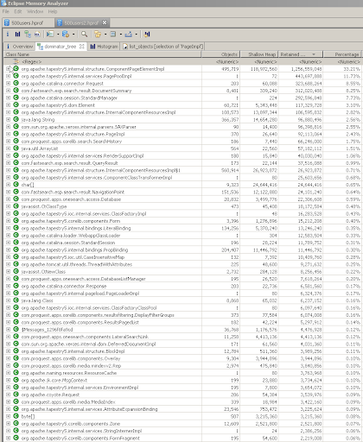Image resolution: width=363 pixels, height=442 pixels.
Task: Sort by the Retained Heap column header
Action: [301, 54]
